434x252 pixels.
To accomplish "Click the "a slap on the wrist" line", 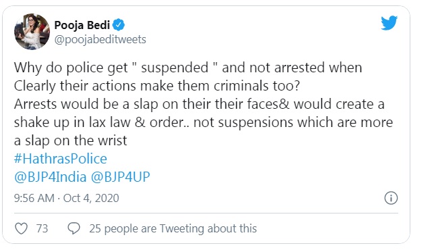I will (x=70, y=141).
